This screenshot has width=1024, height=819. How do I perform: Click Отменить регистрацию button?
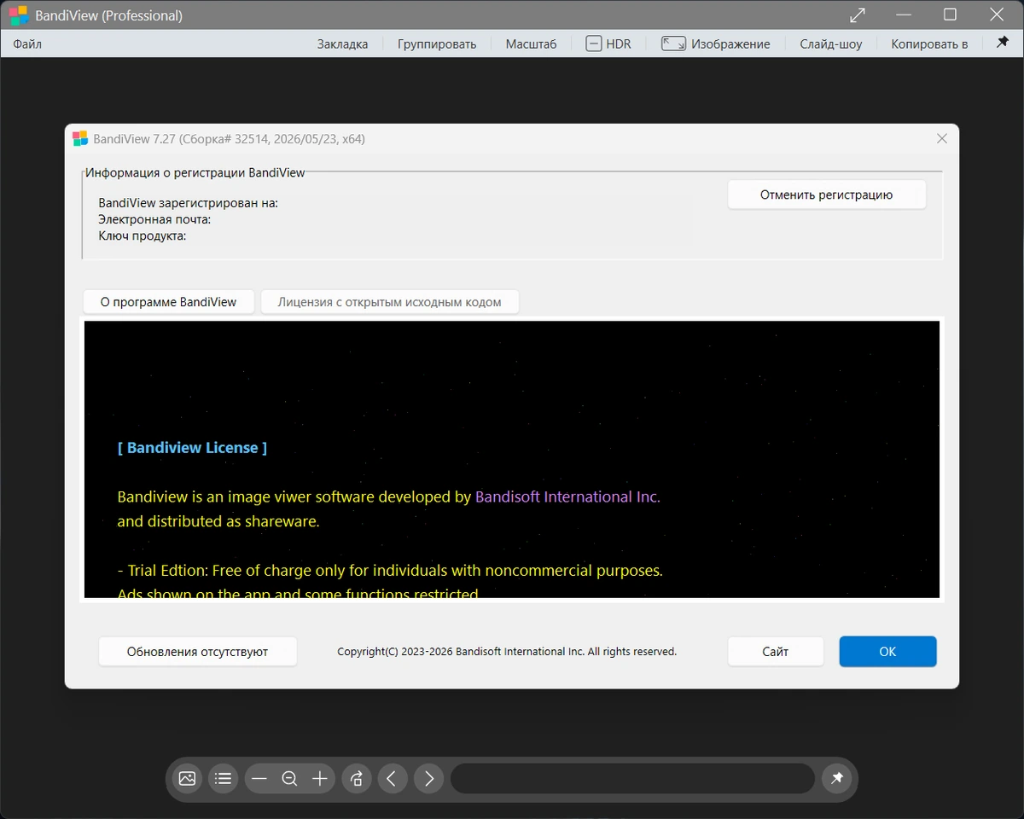[826, 195]
